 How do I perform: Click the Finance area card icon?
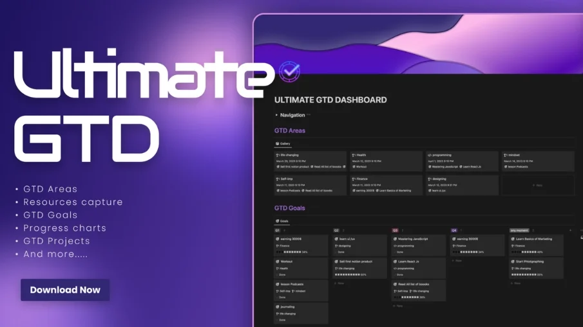354,179
